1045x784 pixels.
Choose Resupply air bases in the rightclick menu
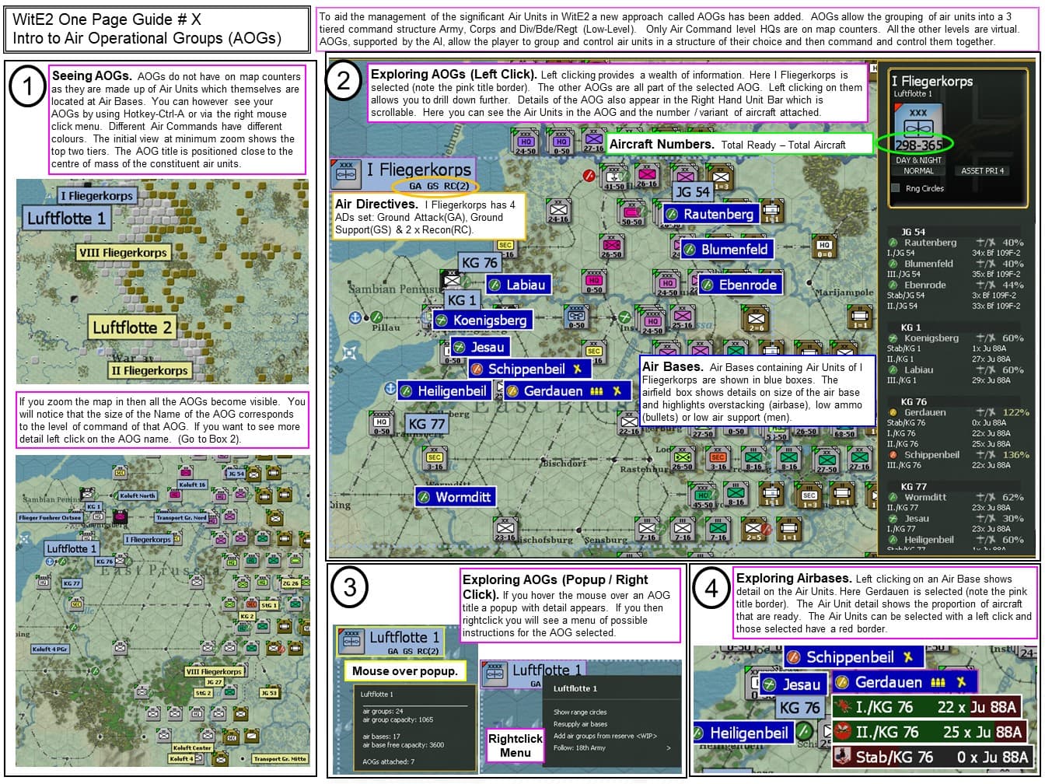[x=580, y=724]
